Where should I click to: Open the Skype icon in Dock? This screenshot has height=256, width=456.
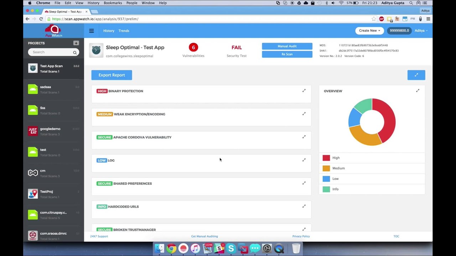tap(231, 248)
